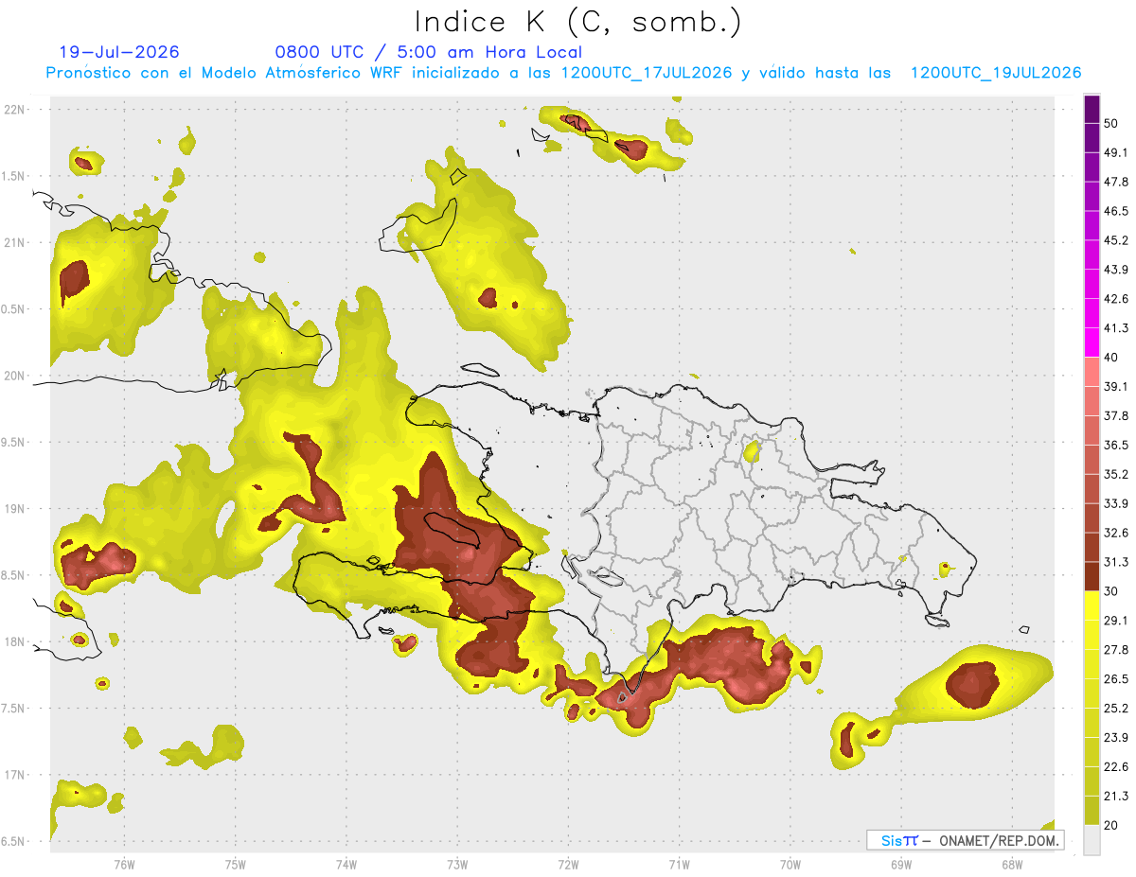Click the '19N' latitude axis label
The height and width of the screenshot is (877, 1136).
tap(15, 509)
